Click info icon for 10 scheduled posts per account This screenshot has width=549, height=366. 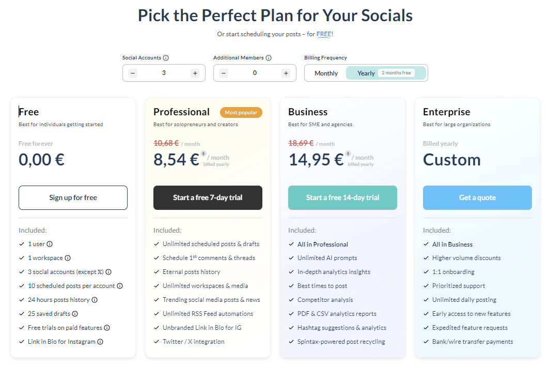[120, 286]
